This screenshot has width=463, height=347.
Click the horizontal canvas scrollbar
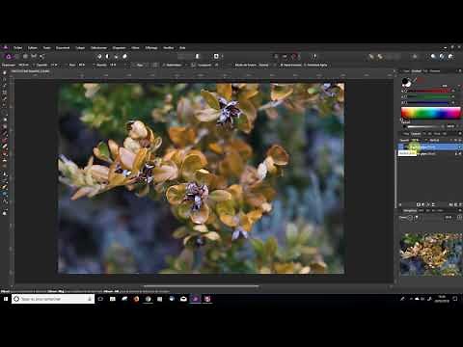pyautogui.click(x=201, y=285)
